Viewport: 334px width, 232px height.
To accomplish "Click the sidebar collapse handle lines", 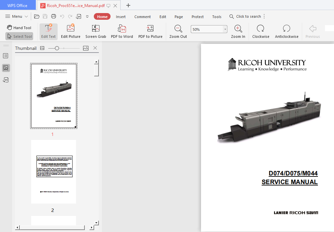I will (6, 45).
